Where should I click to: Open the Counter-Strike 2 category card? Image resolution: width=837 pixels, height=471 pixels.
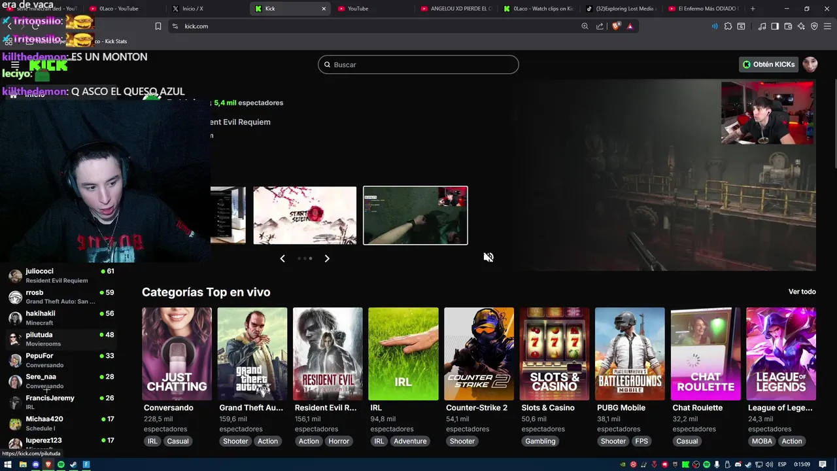coord(479,354)
